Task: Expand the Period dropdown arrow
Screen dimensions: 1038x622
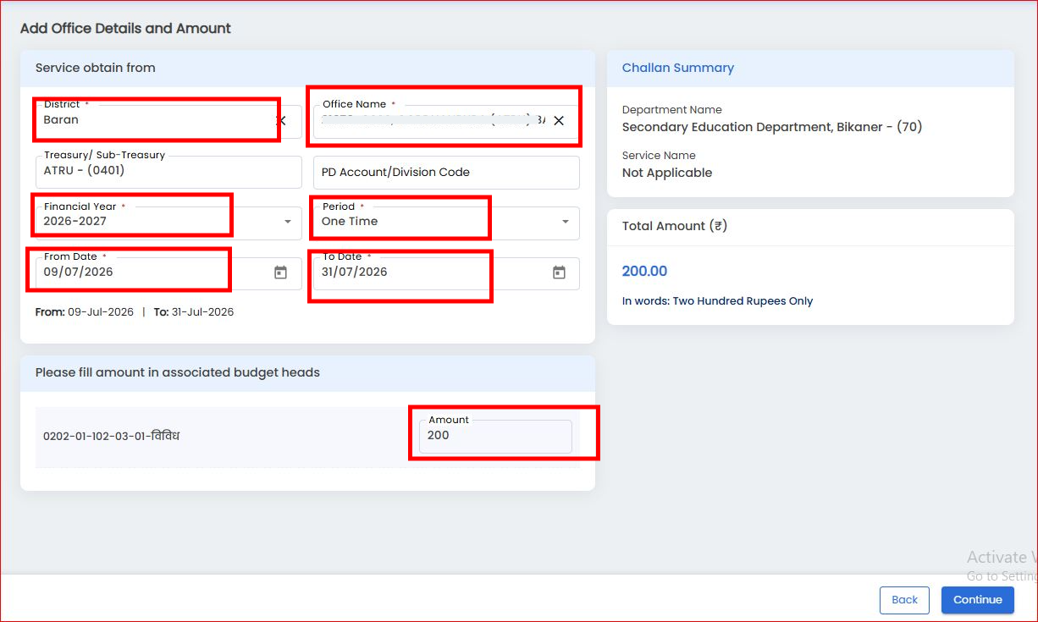Action: [566, 222]
